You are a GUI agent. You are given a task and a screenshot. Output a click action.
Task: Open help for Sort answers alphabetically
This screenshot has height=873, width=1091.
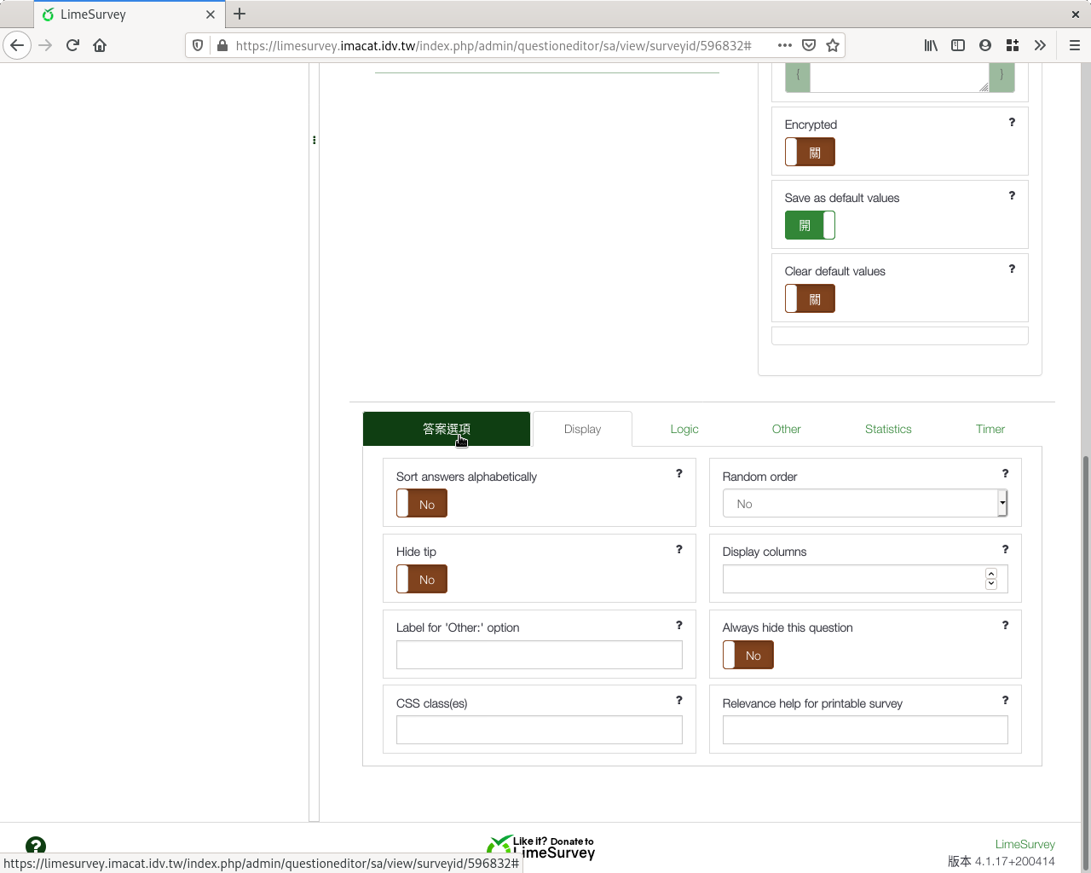click(x=679, y=473)
